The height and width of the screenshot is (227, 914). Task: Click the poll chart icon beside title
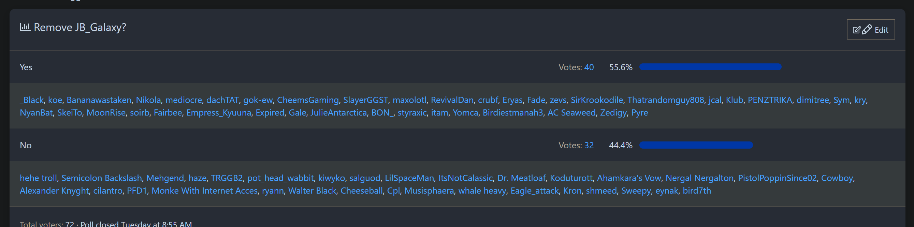click(25, 27)
